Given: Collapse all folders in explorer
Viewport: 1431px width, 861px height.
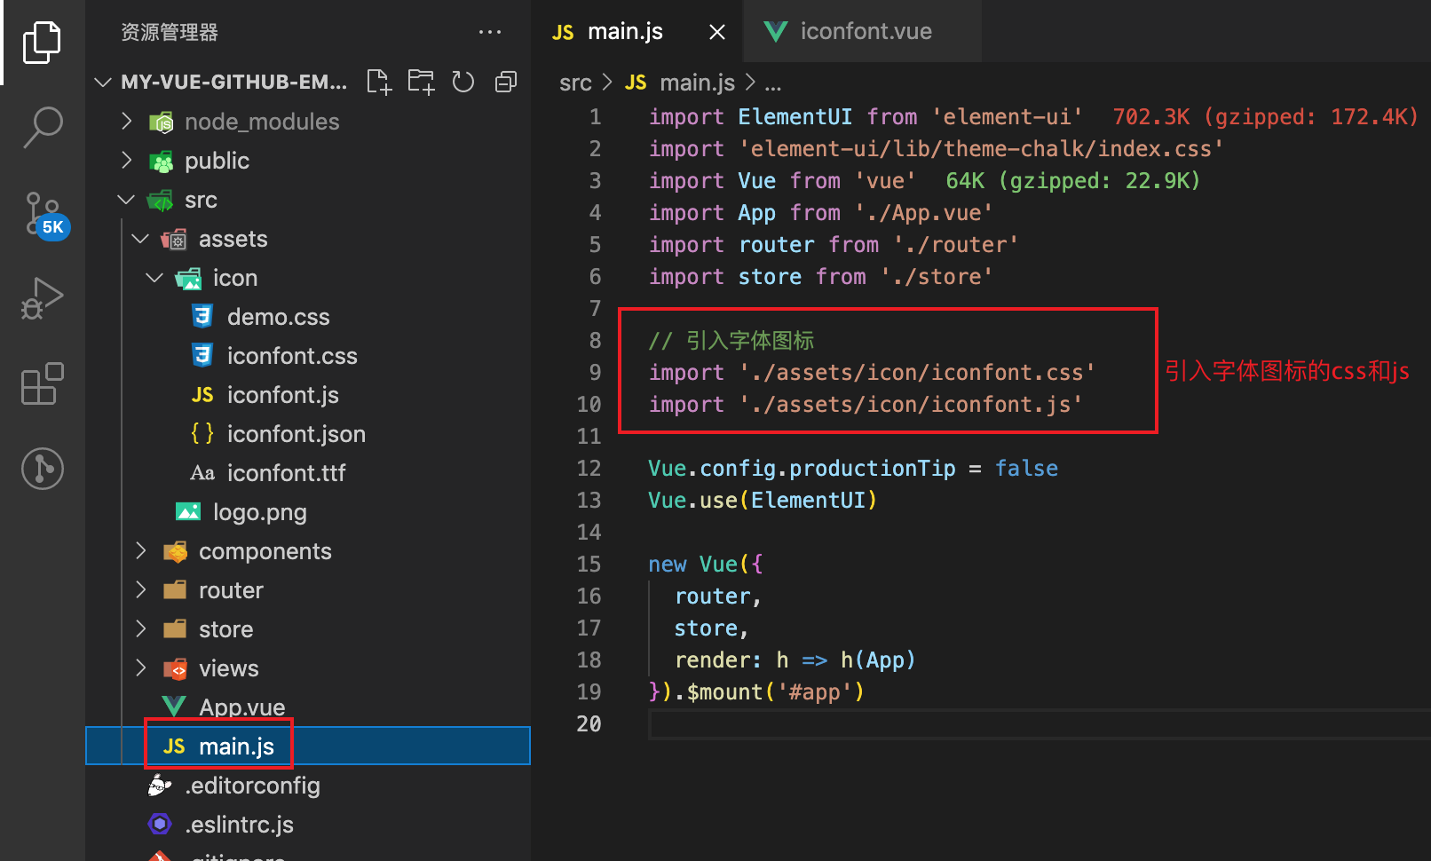Looking at the screenshot, I should [x=506, y=82].
